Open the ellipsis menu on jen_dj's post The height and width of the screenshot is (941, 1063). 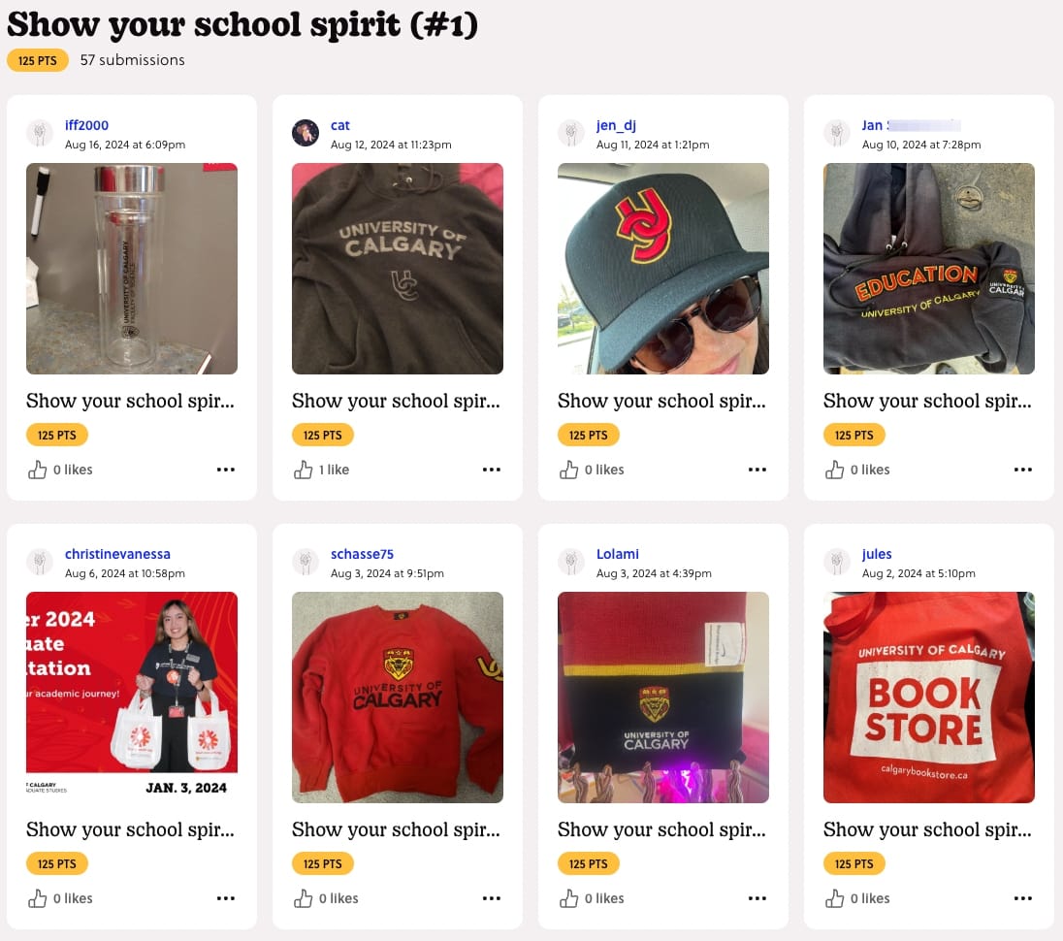point(757,470)
